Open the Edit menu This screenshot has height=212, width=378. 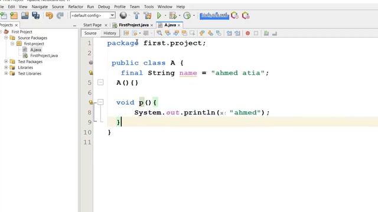point(11,6)
